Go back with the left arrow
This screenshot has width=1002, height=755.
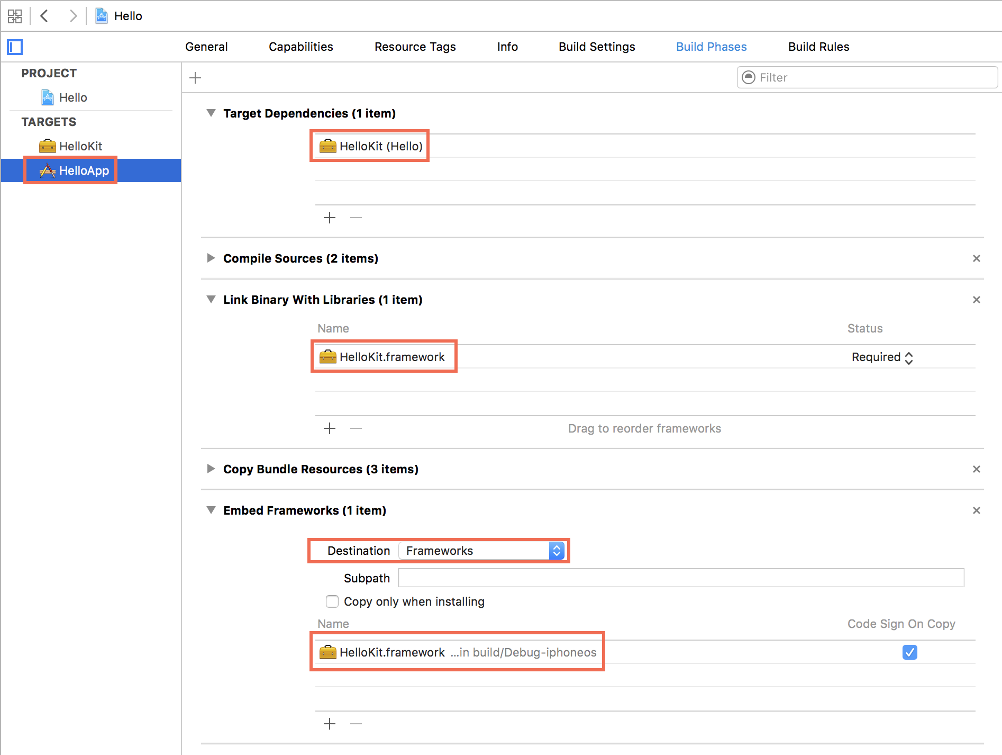pyautogui.click(x=44, y=16)
